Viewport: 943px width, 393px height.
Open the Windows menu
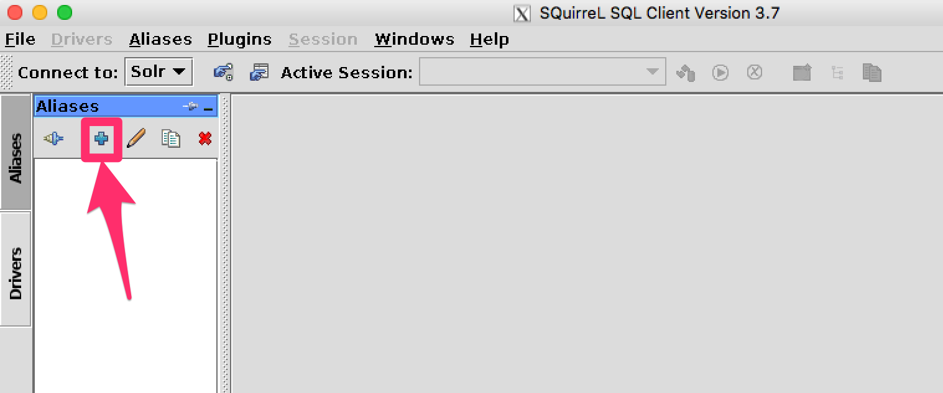pyautogui.click(x=414, y=40)
